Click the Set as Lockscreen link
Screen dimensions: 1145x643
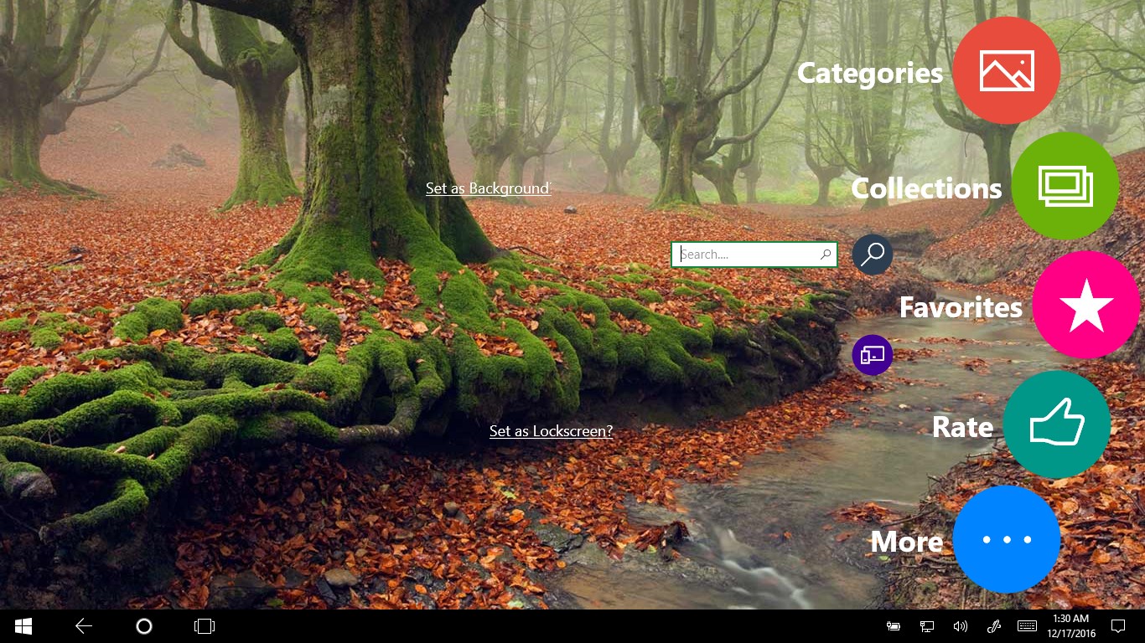click(551, 431)
